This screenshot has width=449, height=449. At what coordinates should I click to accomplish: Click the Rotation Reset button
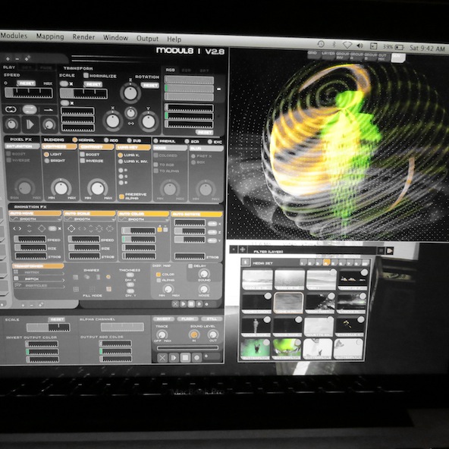coord(149,86)
